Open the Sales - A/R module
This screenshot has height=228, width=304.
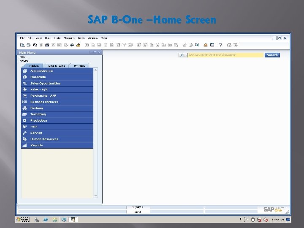click(57, 90)
